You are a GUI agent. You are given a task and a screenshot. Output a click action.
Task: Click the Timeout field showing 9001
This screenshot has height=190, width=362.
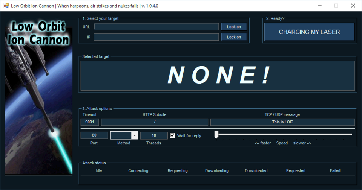click(90, 122)
